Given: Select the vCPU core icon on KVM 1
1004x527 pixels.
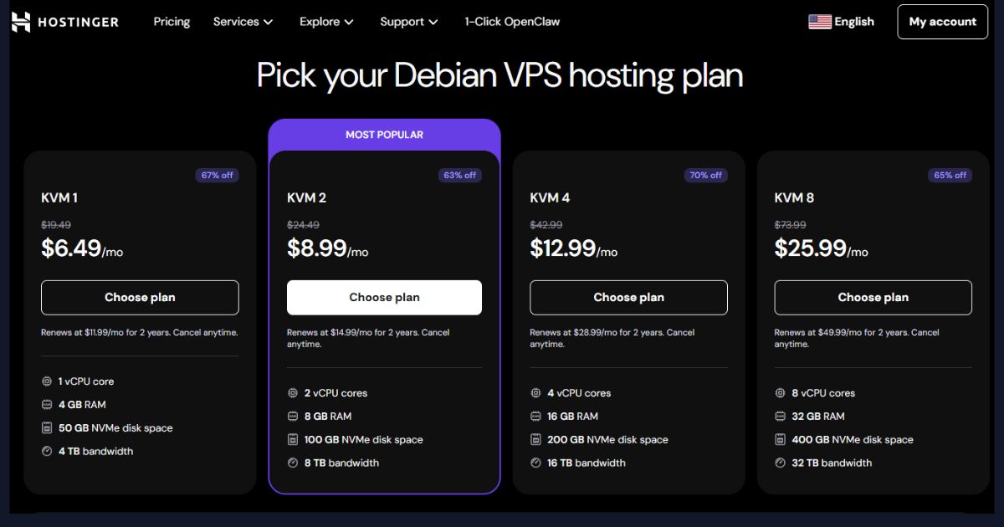Looking at the screenshot, I should click(x=47, y=381).
